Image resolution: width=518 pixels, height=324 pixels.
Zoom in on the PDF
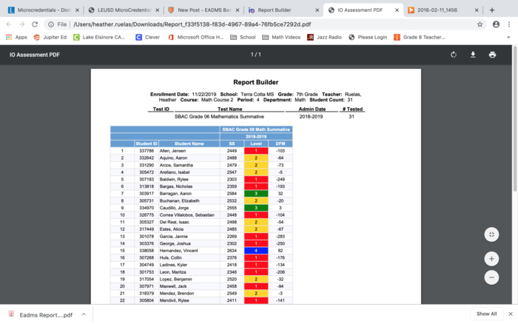[x=491, y=259]
